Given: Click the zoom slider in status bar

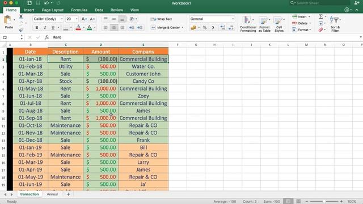Looking at the screenshot, I should 324,202.
